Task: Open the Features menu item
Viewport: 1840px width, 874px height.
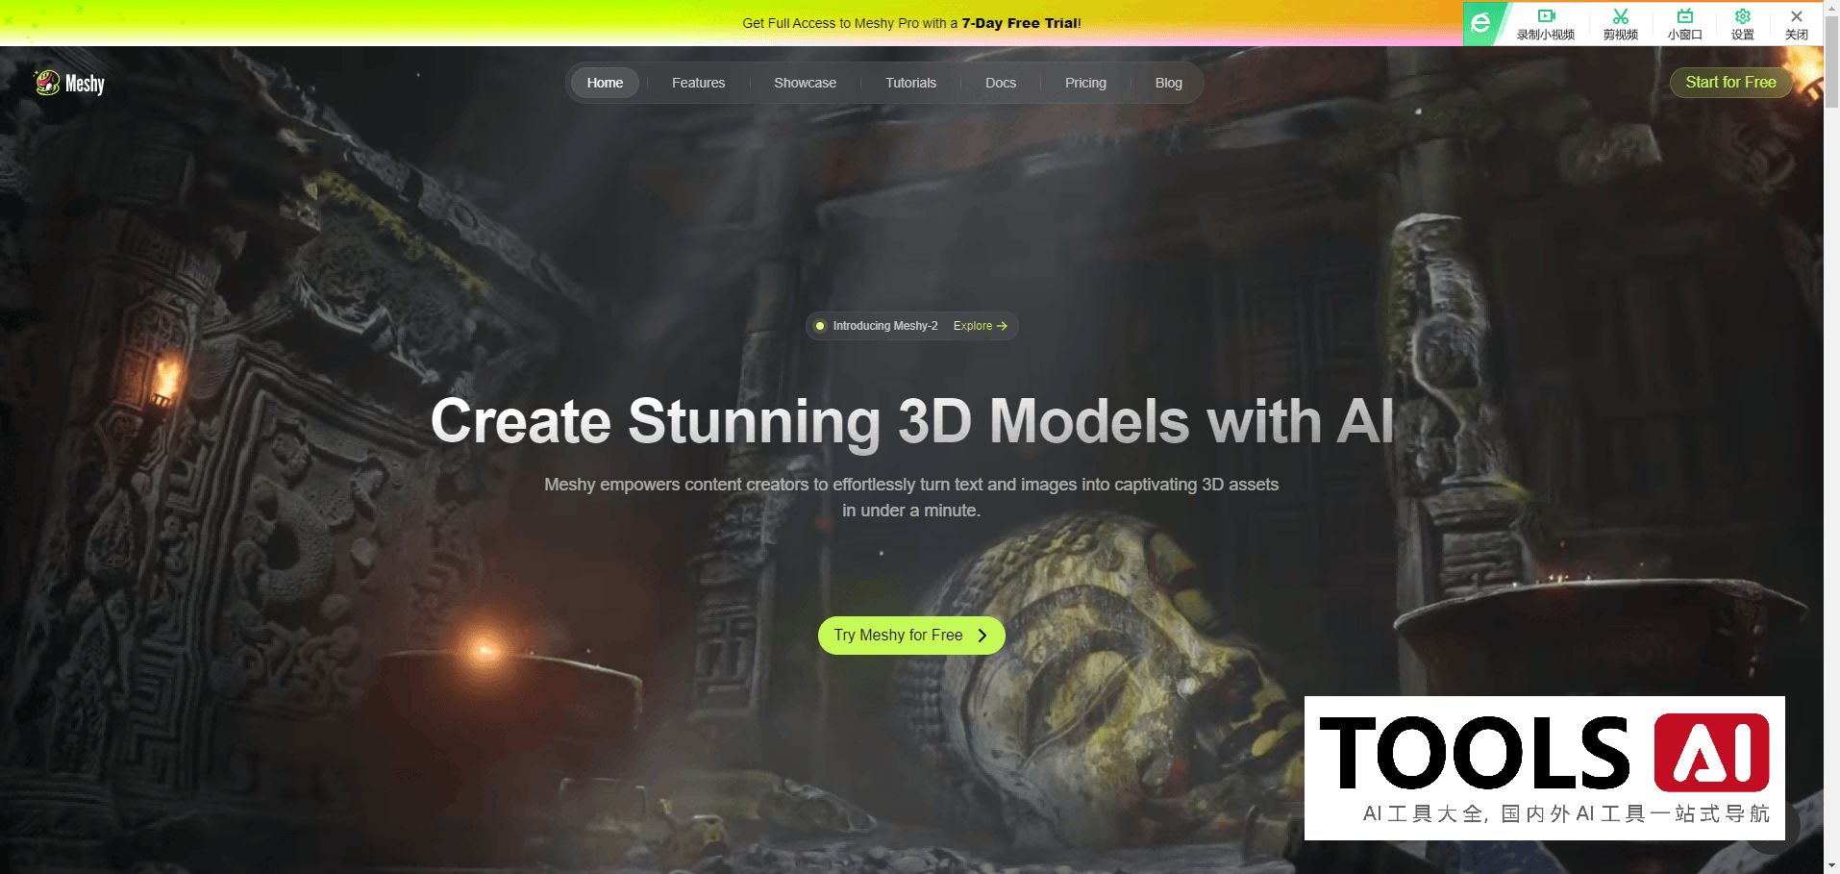Action: [x=698, y=83]
